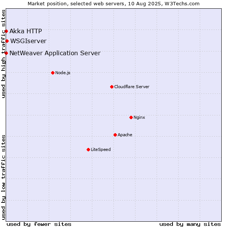This screenshot has height=227, width=227.
Task: Click the WSGIserver red data point
Action: pyautogui.click(x=7, y=41)
